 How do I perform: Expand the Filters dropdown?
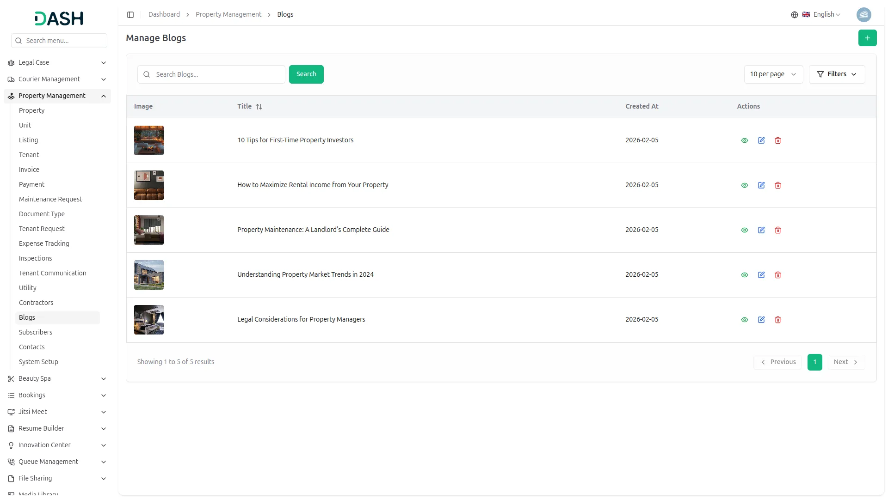[837, 74]
